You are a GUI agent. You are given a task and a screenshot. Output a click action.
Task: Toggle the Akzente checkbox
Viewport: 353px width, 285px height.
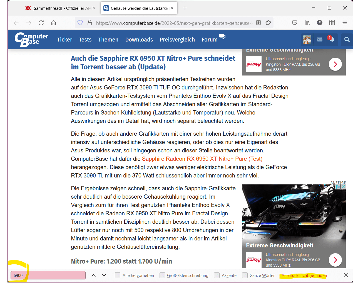coord(217,275)
